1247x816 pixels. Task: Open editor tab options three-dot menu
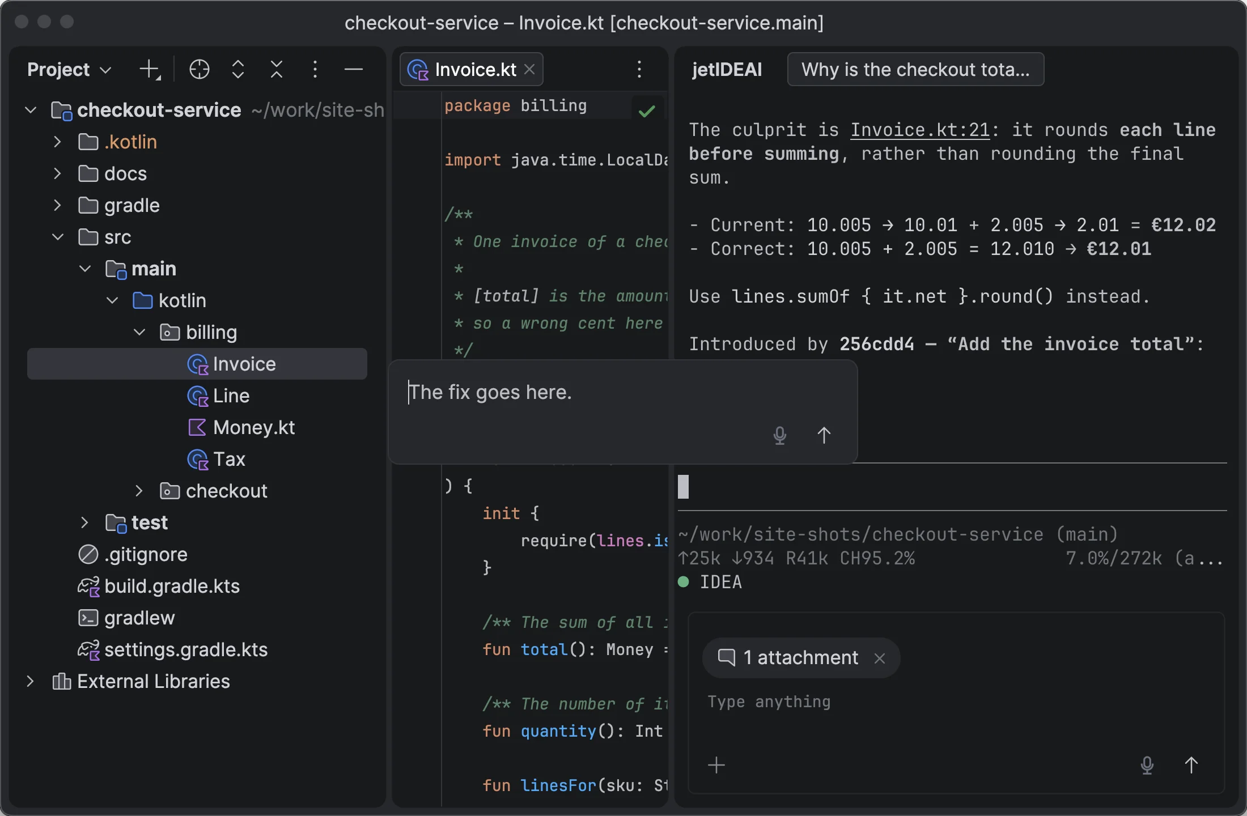[x=639, y=70]
